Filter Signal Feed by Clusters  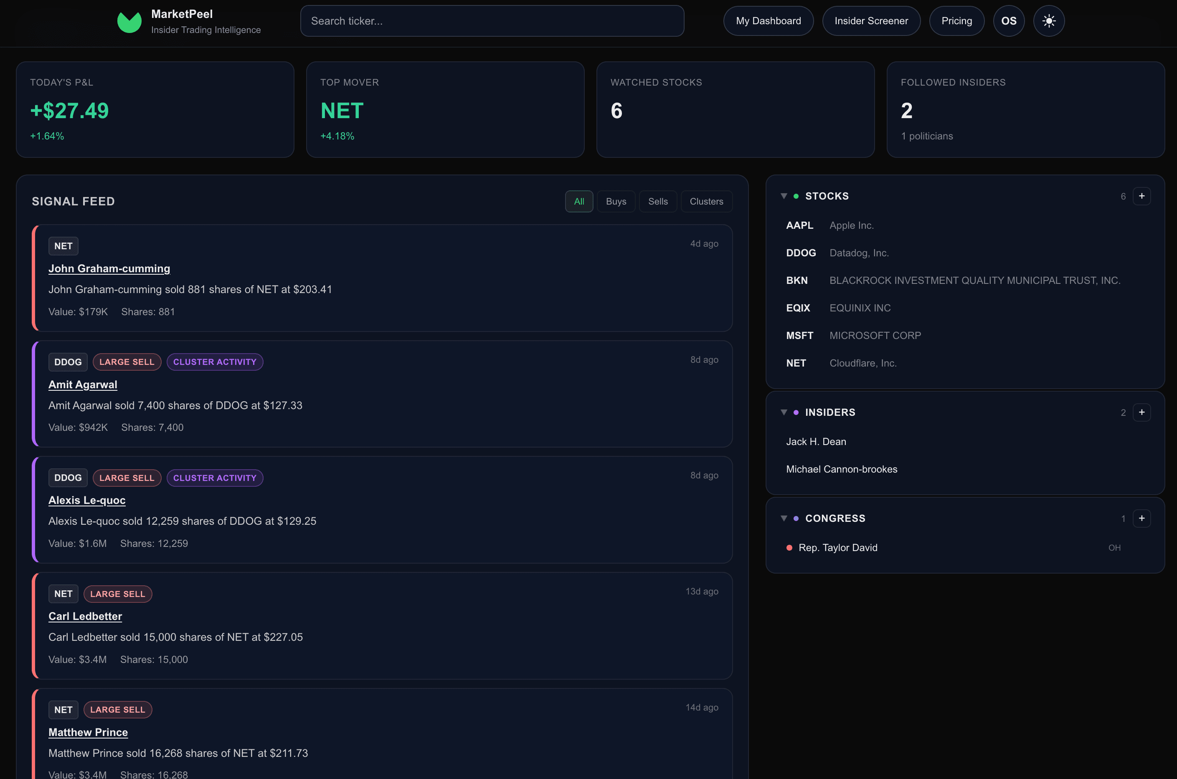click(706, 201)
